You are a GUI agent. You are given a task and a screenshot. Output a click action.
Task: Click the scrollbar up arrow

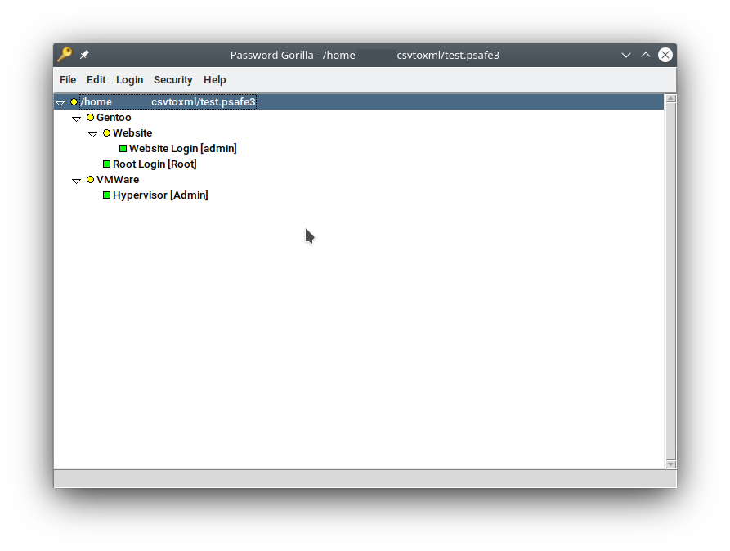(671, 98)
